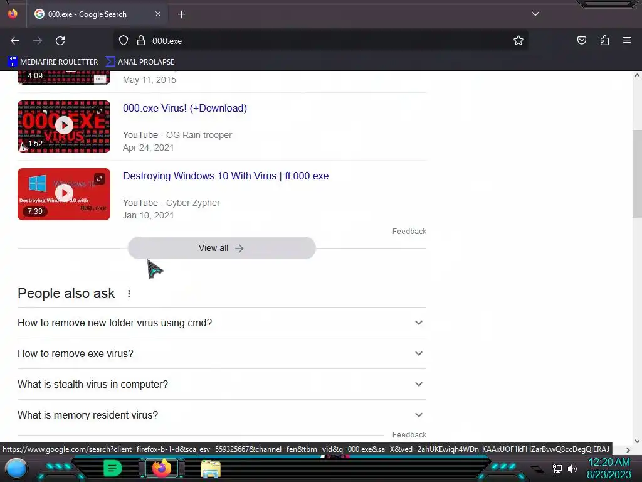
Task: Save page to Pocket
Action: click(581, 41)
